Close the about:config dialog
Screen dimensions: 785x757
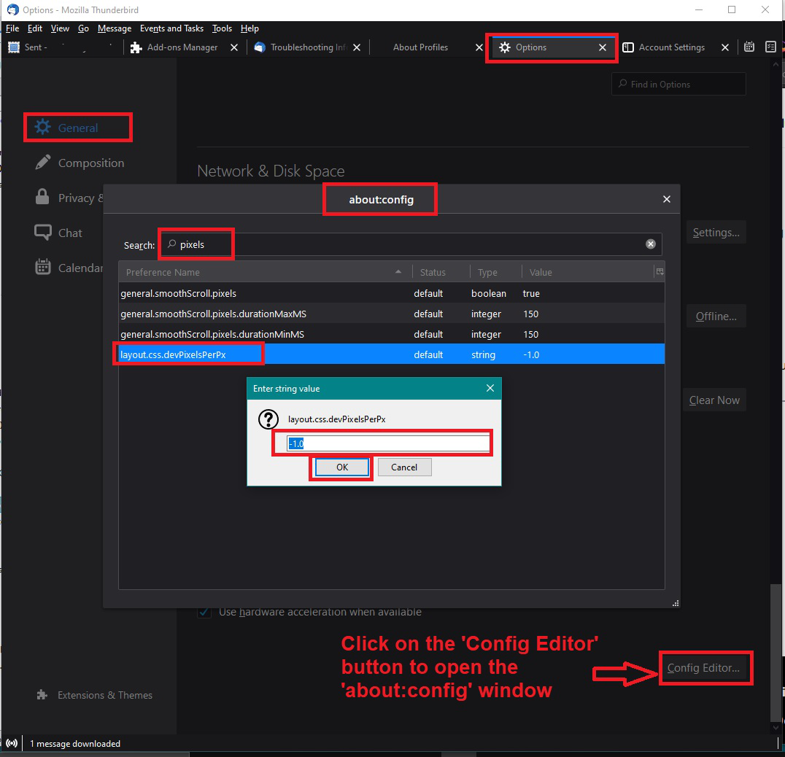pyautogui.click(x=666, y=199)
